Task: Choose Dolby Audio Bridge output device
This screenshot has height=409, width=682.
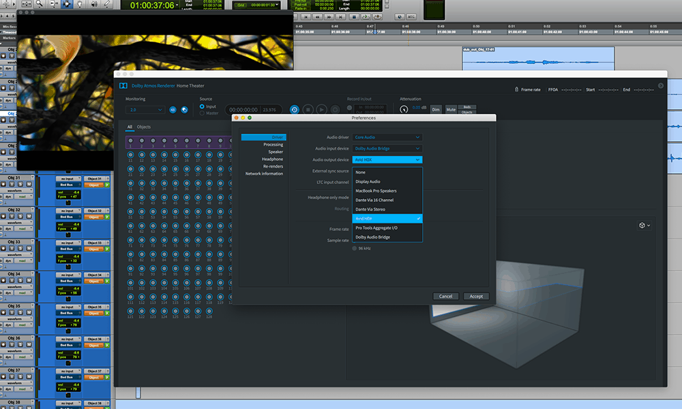Action: coord(387,237)
